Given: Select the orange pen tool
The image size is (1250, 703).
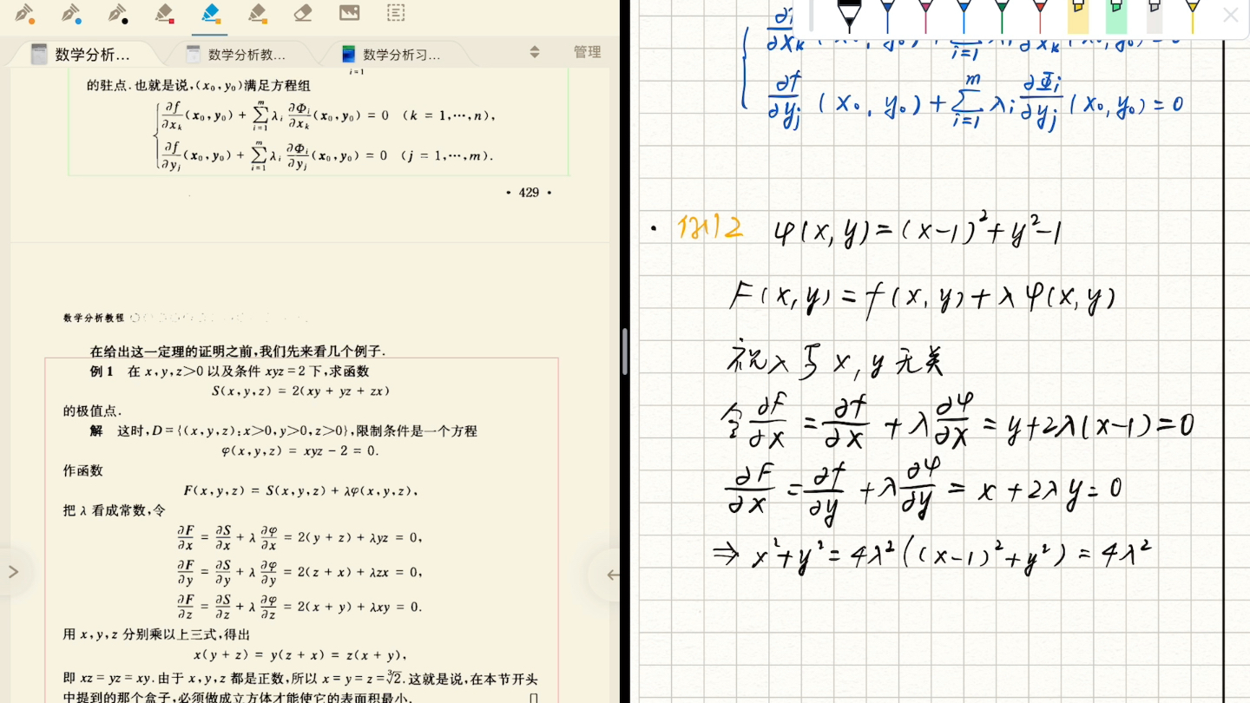Looking at the screenshot, I should click(x=24, y=13).
